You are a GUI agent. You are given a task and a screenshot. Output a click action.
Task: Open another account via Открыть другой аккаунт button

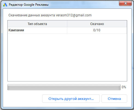point(71,99)
